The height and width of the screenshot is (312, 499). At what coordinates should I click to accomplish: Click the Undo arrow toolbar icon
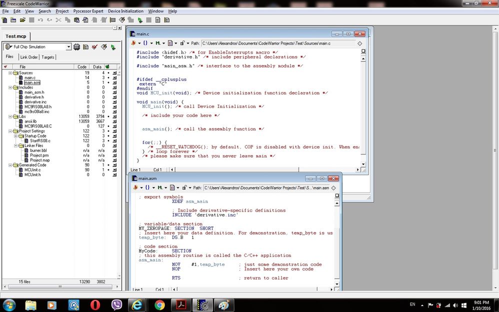click(40, 19)
